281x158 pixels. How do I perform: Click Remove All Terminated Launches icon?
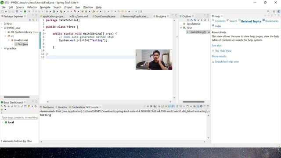155,106
